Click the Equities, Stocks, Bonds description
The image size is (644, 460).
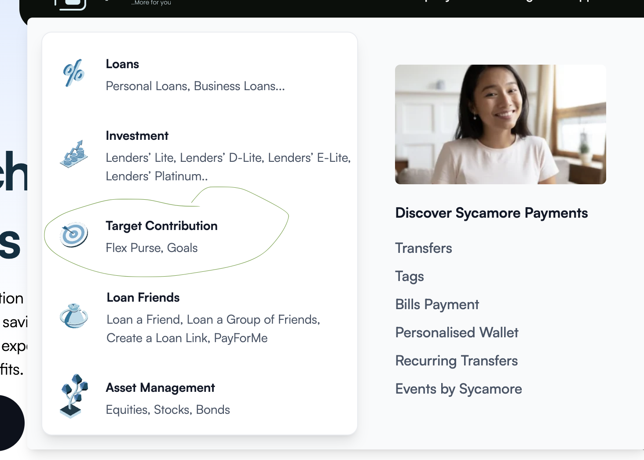pos(168,410)
